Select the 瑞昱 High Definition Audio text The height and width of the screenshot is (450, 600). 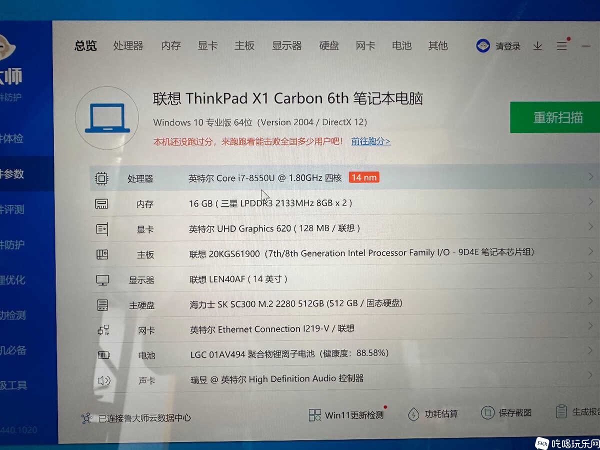277,379
